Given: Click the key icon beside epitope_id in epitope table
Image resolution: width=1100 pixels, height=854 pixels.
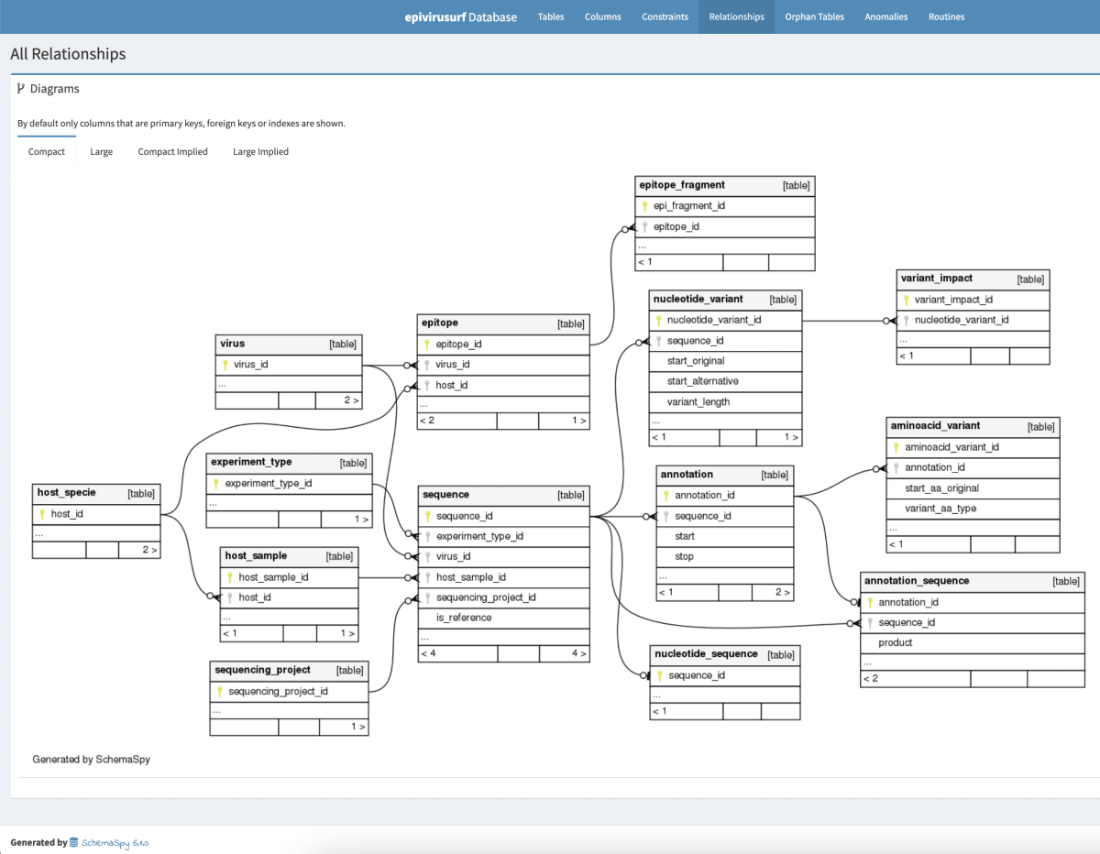Looking at the screenshot, I should click(x=427, y=345).
